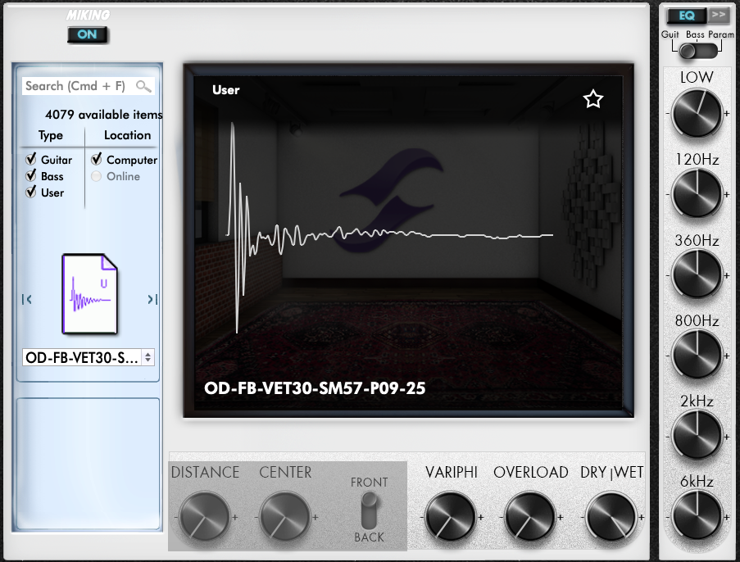Click the empty info panel below browser
The image size is (740, 562).
pyautogui.click(x=89, y=465)
